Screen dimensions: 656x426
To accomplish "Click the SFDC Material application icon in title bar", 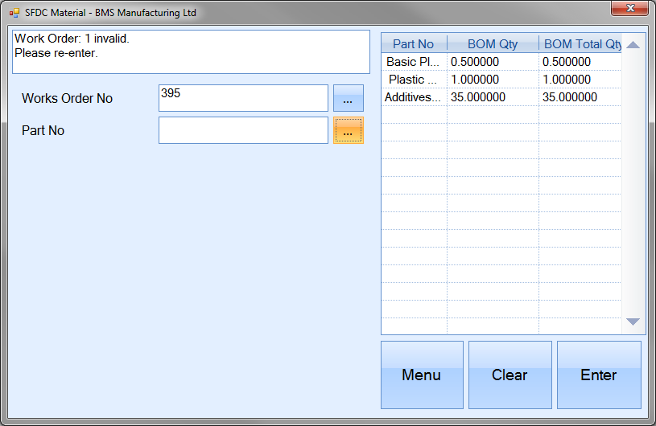I will 14,13.
